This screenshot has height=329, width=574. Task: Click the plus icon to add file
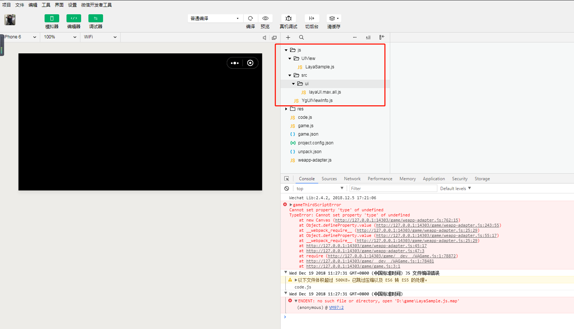point(288,37)
